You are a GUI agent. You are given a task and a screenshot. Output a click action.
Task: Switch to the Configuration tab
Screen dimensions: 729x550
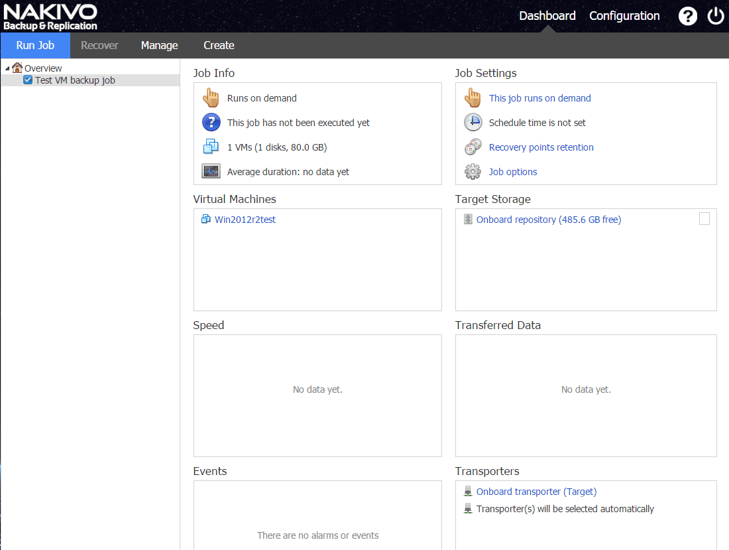click(624, 16)
